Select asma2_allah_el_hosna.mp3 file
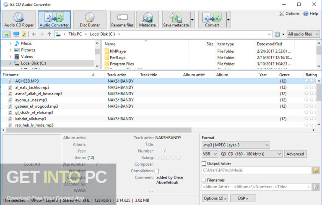Screen dimensions: 322x205 click(x=39, y=93)
